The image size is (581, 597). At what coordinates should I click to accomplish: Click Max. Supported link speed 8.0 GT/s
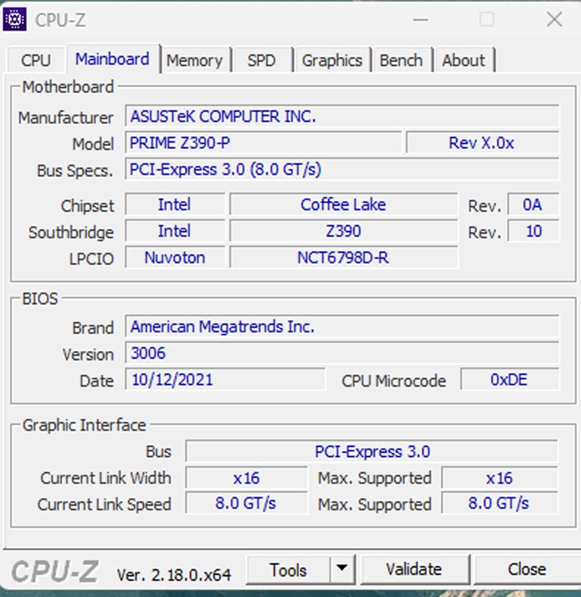[x=500, y=503]
